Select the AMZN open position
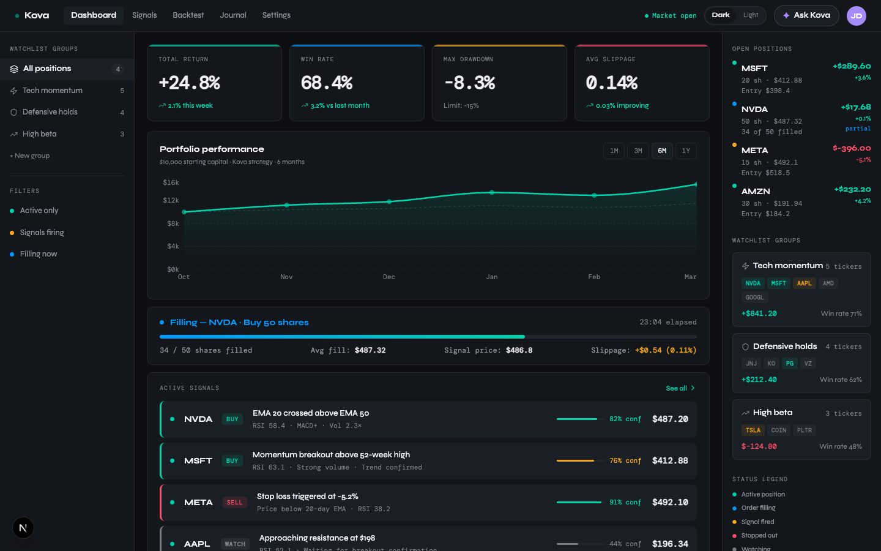Screen dimensions: 881x551 click(801, 202)
